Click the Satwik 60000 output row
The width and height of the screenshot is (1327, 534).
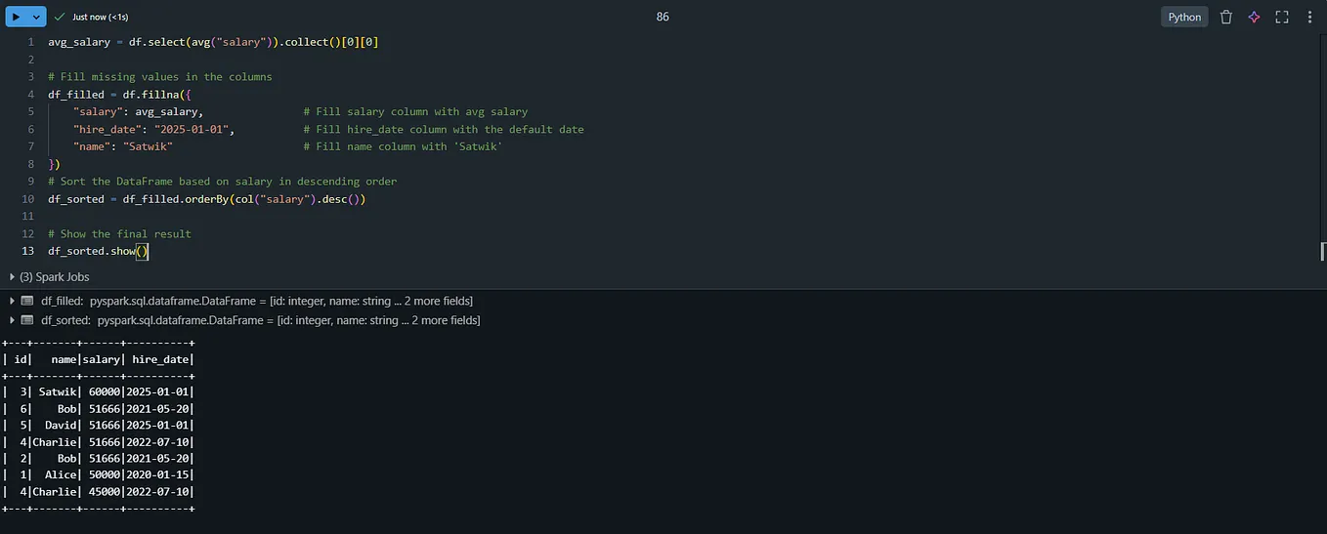[x=98, y=392]
